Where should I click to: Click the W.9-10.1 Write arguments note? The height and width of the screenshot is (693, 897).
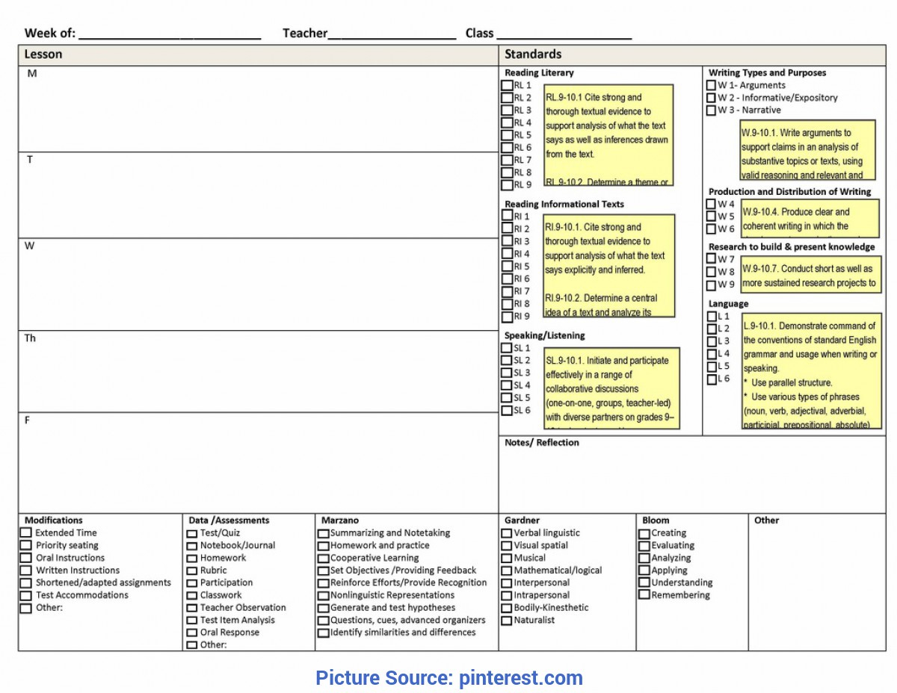pyautogui.click(x=808, y=150)
